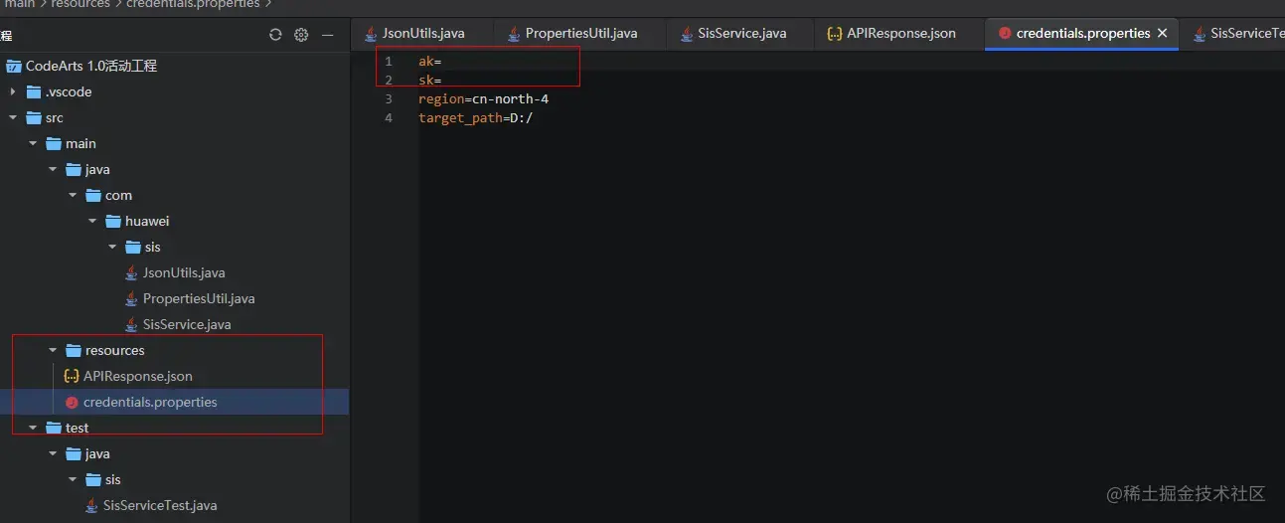Click the JSON icon on APIResponse.json tab
The height and width of the screenshot is (523, 1285).
[x=835, y=34]
